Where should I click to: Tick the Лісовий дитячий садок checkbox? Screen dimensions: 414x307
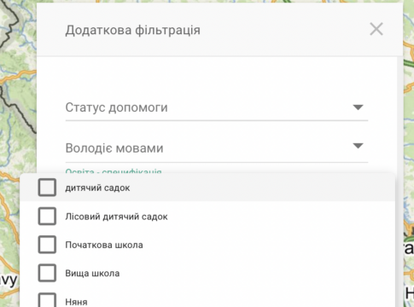[47, 216]
